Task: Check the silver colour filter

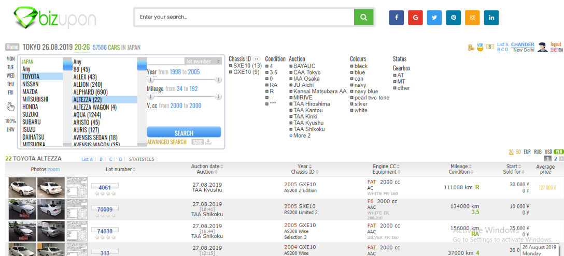Action: point(352,104)
